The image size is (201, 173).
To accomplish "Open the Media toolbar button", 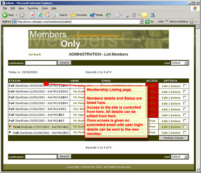I will (96, 15).
